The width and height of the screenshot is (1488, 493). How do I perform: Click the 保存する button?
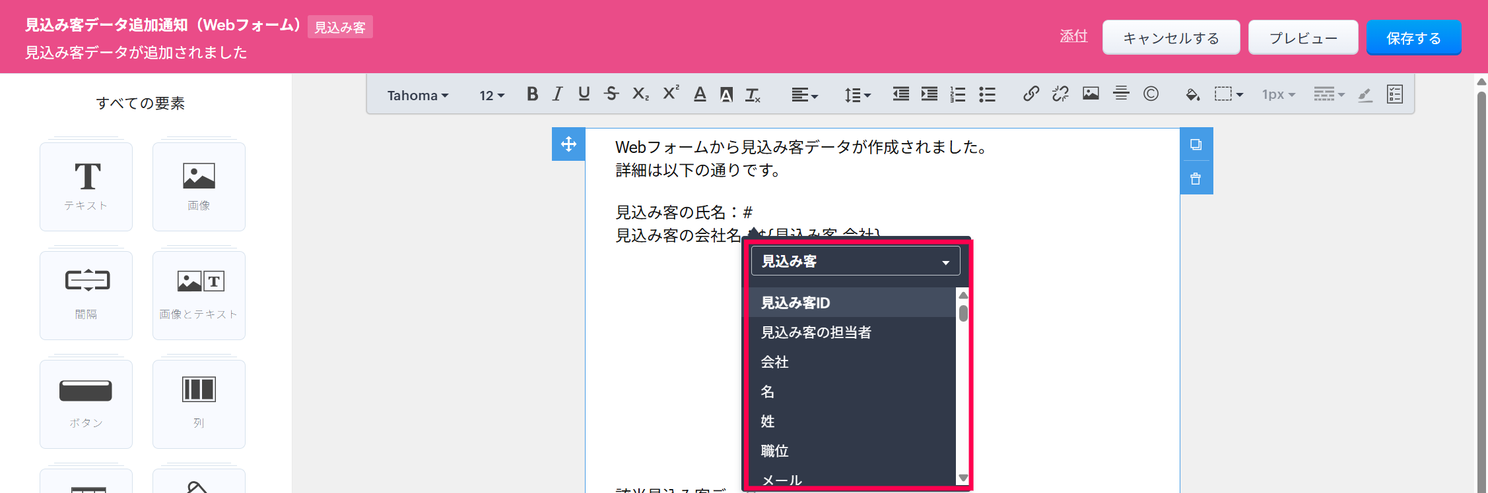point(1413,38)
